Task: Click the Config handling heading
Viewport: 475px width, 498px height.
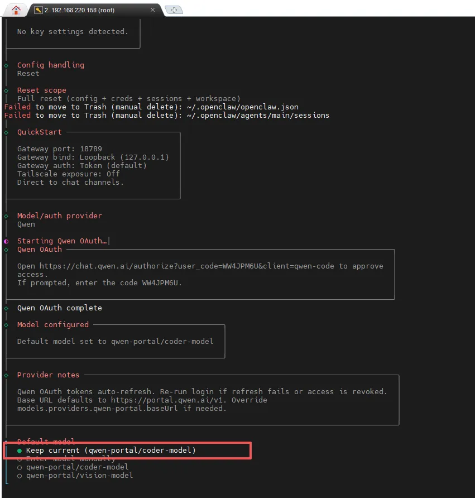Action: point(51,65)
